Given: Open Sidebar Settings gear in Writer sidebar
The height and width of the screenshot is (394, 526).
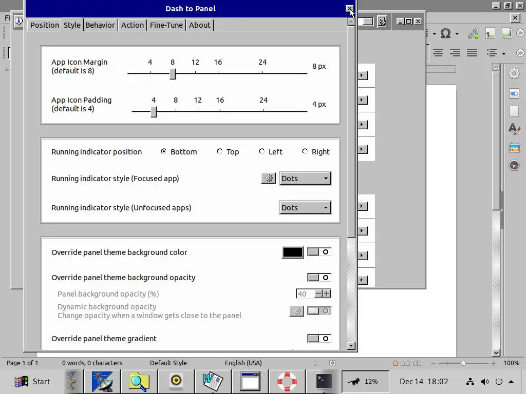Looking at the screenshot, I should click(514, 73).
